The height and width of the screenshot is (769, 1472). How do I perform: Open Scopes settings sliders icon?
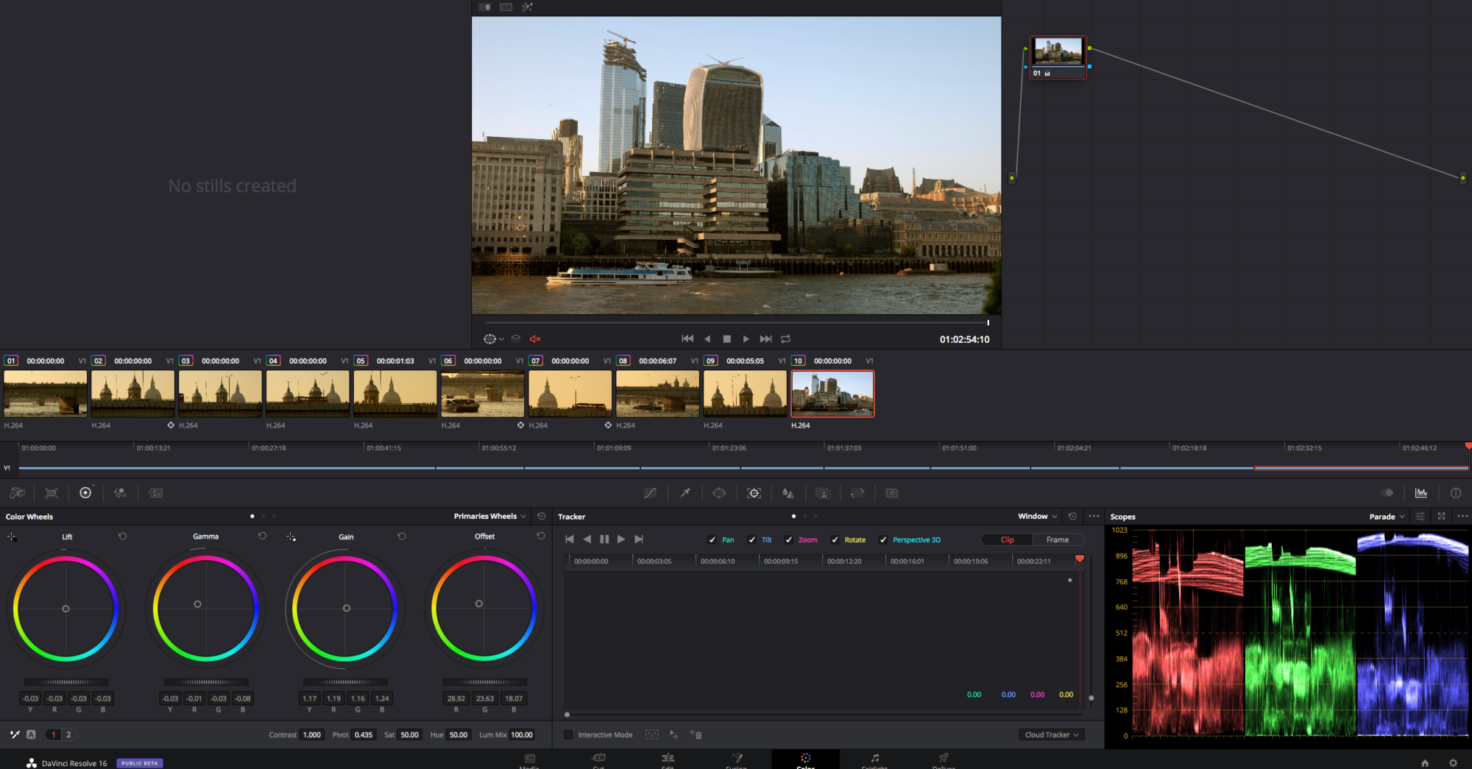[1420, 517]
